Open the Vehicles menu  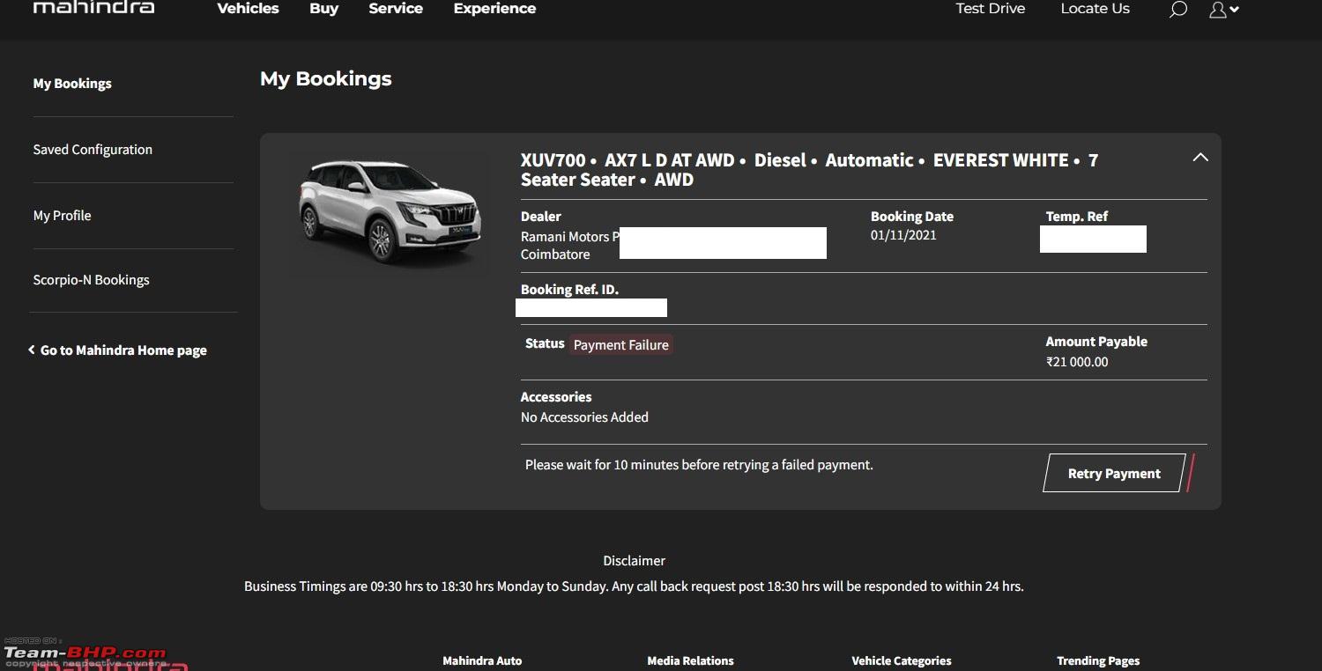[x=248, y=8]
